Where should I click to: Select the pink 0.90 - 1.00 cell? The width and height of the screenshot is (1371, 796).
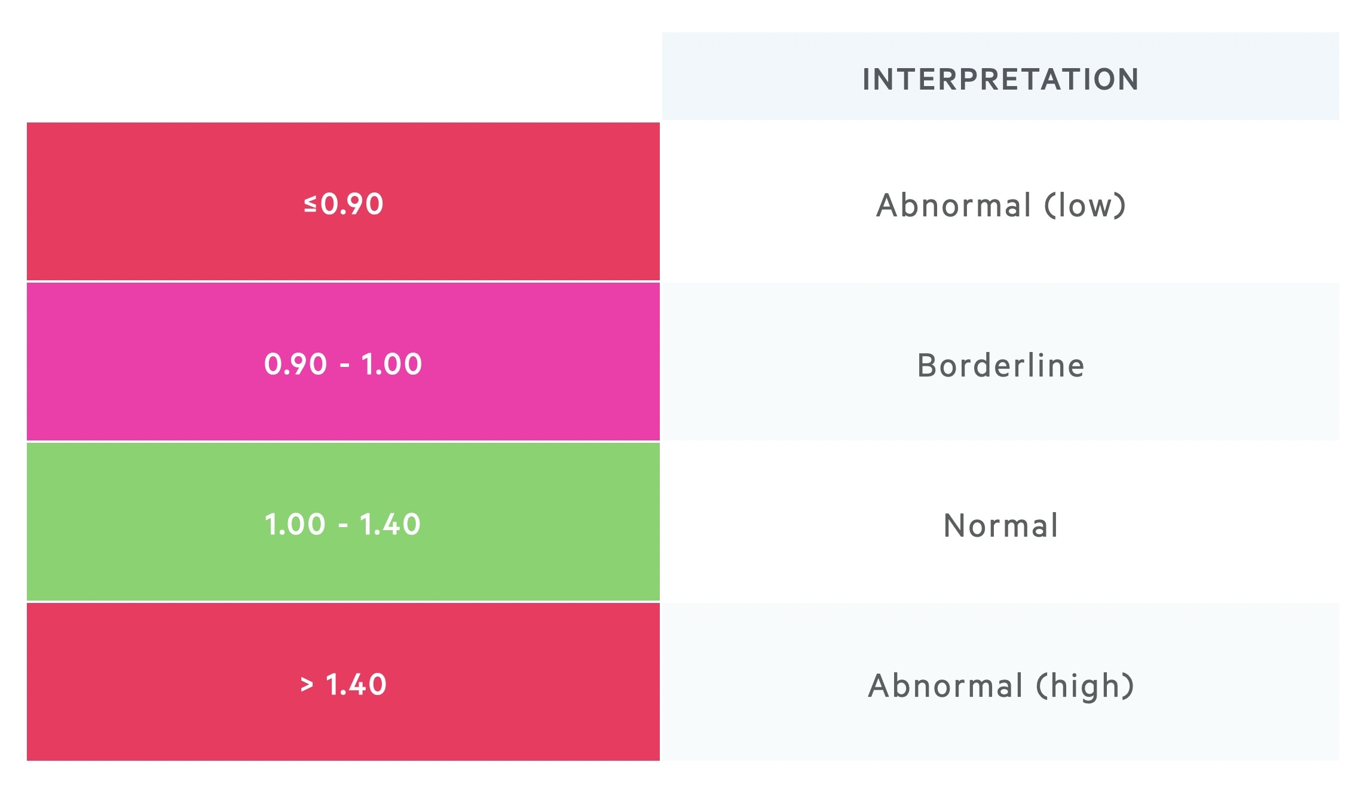coord(343,362)
